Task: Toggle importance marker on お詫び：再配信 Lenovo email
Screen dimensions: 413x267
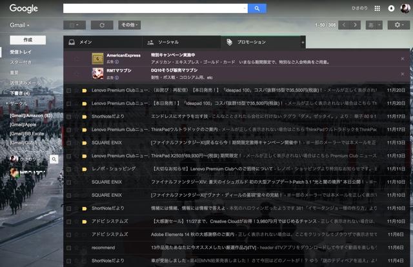Action: (x=85, y=90)
